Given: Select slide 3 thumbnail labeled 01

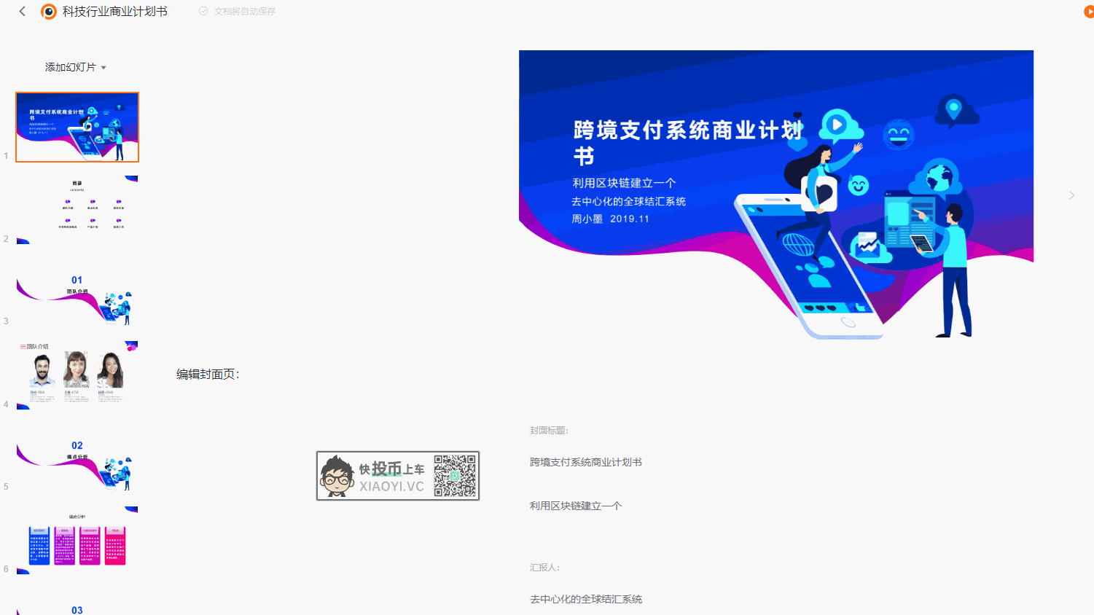Looking at the screenshot, I should tap(77, 292).
